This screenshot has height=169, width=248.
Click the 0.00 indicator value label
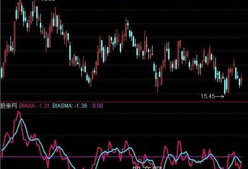[98, 106]
